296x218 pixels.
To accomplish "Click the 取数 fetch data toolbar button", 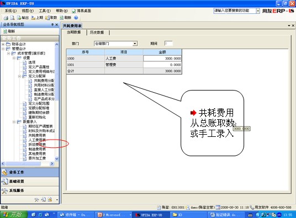I will pos(51,18).
